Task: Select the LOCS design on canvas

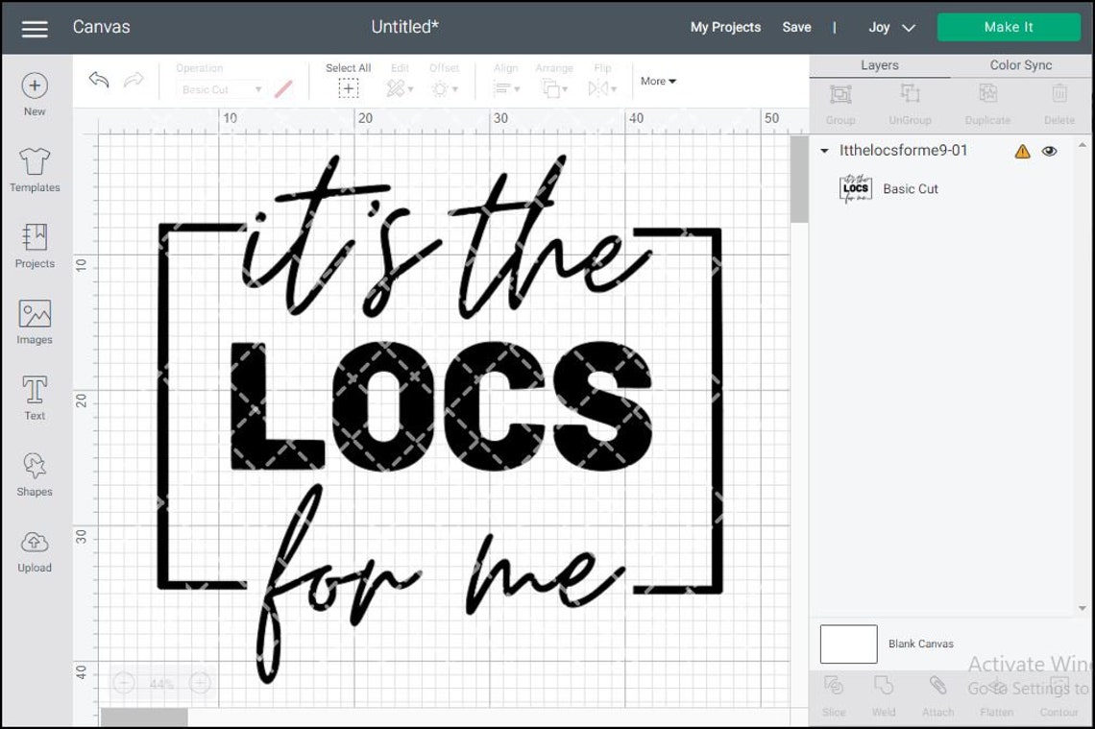Action: (x=441, y=405)
